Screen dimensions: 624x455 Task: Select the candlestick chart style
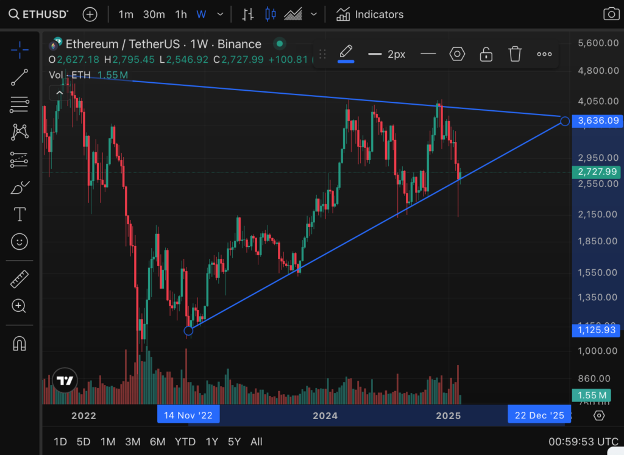click(x=271, y=15)
